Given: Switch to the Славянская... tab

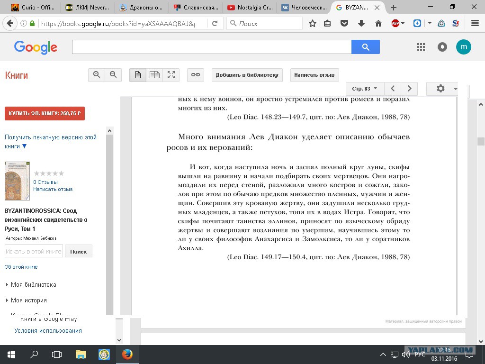Looking at the screenshot, I should [x=196, y=8].
